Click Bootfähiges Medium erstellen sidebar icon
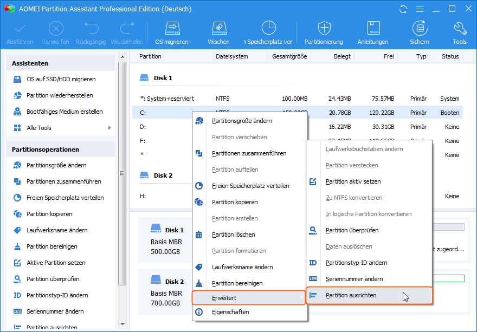 point(17,112)
